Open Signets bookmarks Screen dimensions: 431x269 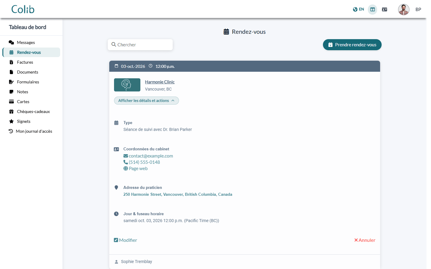[x=31, y=121]
